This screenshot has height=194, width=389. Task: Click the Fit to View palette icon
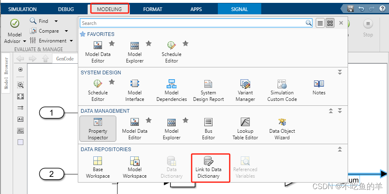point(20,96)
